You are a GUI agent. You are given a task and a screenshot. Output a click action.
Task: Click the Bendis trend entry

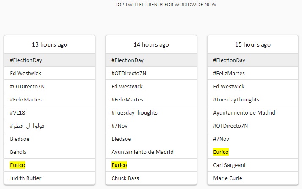[18, 152]
